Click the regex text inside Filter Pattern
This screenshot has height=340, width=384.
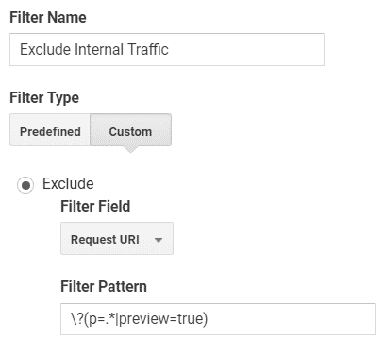[139, 319]
